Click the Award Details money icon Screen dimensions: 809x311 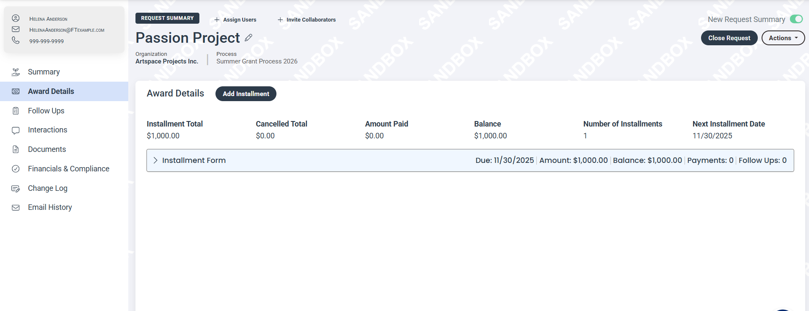pos(16,91)
